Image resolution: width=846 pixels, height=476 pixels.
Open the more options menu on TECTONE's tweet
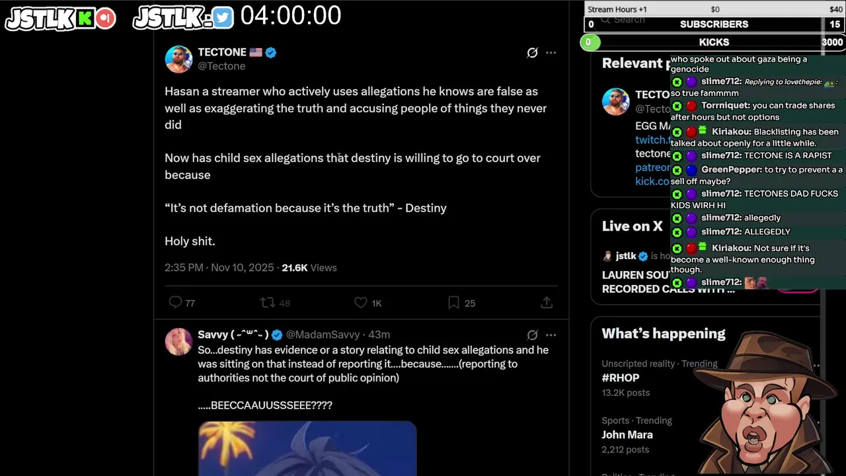coord(551,53)
